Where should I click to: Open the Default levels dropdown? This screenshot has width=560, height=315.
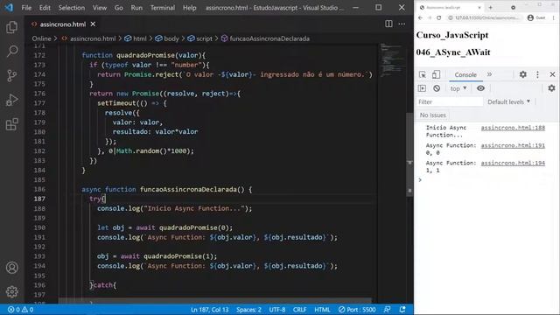tap(508, 101)
